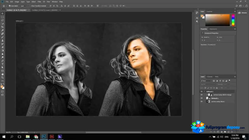The height and width of the screenshot is (140, 249).
Task: Hide the Artboard 1 group visibility eye
Action: (x=201, y=91)
